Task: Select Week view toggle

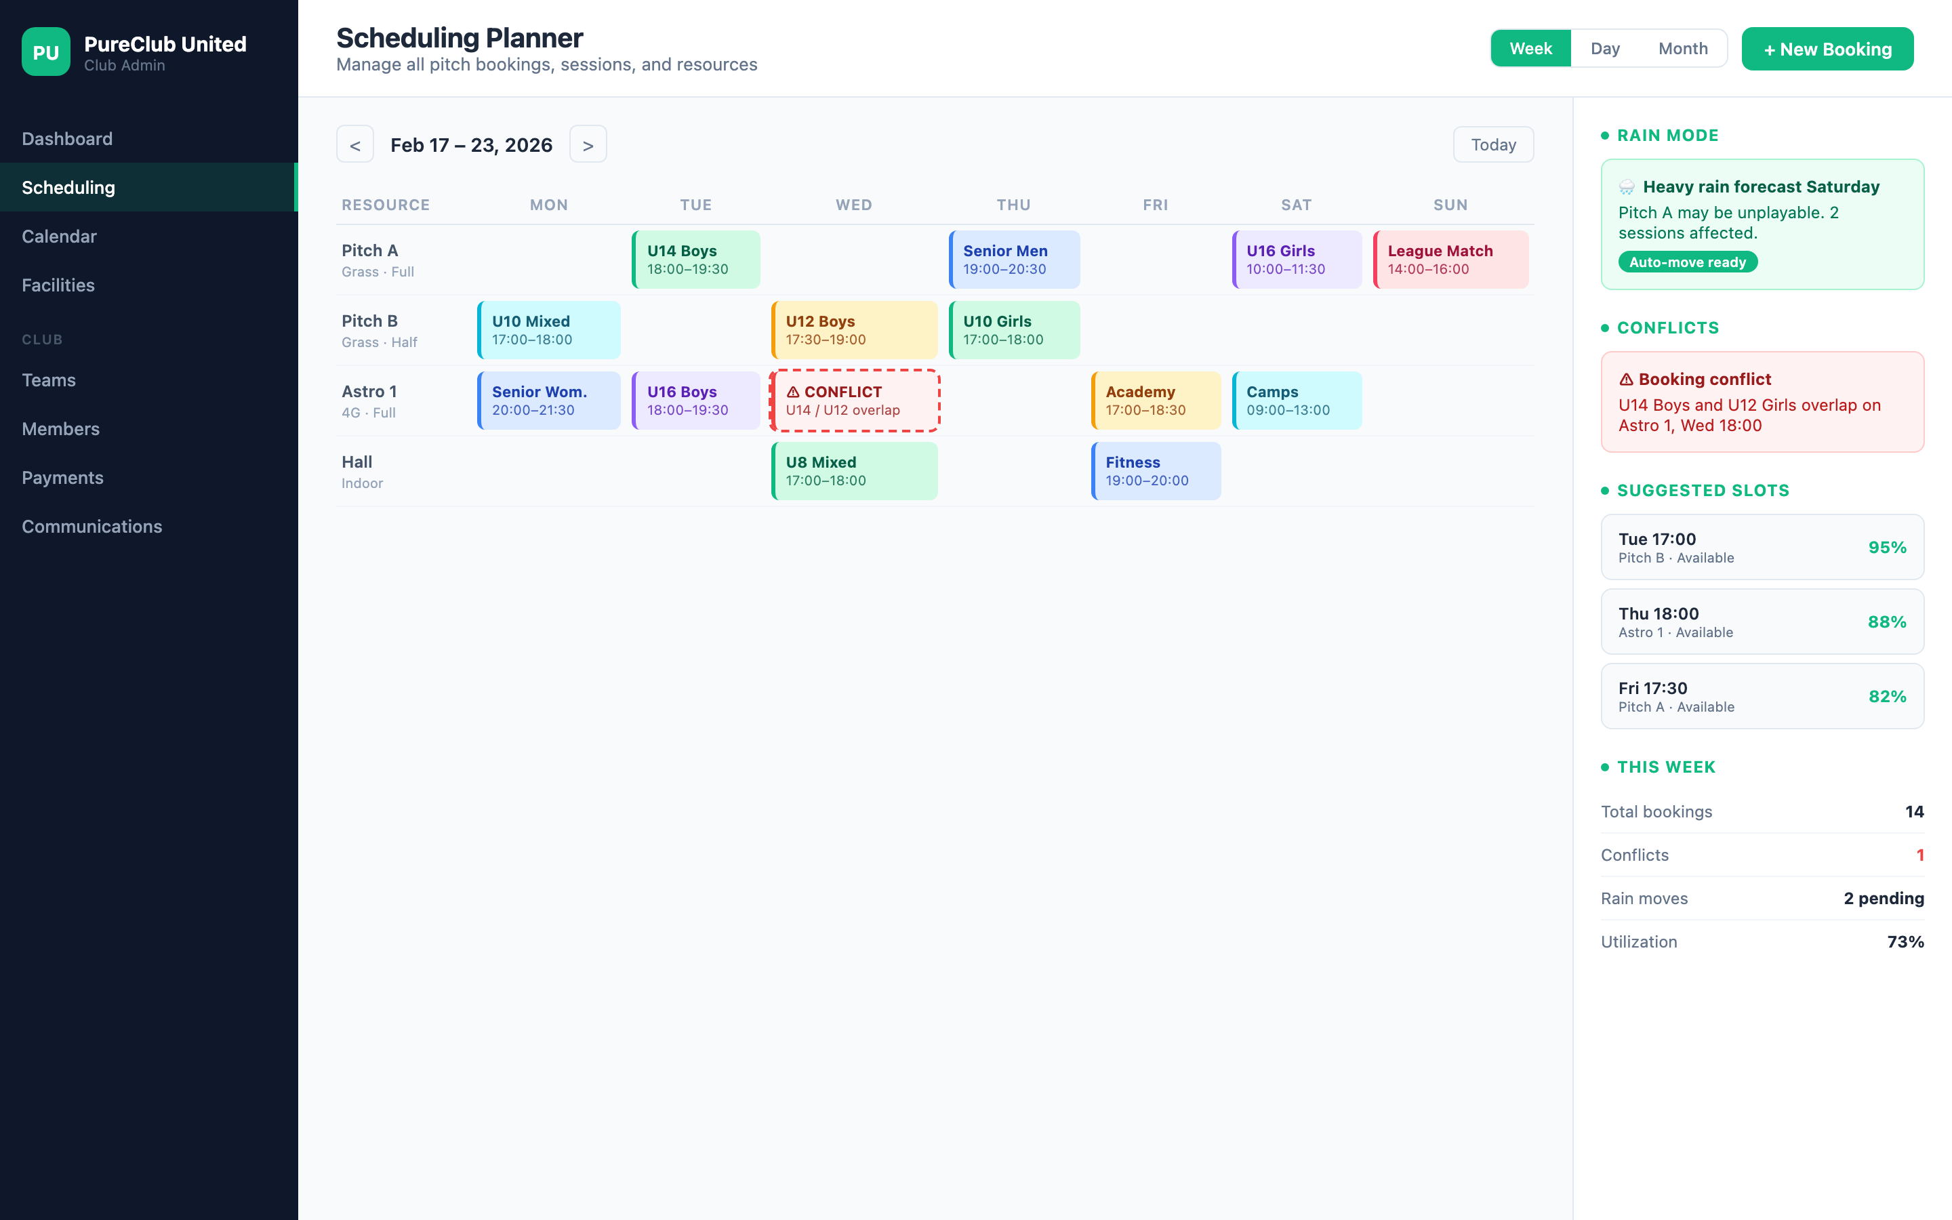Action: coord(1530,48)
